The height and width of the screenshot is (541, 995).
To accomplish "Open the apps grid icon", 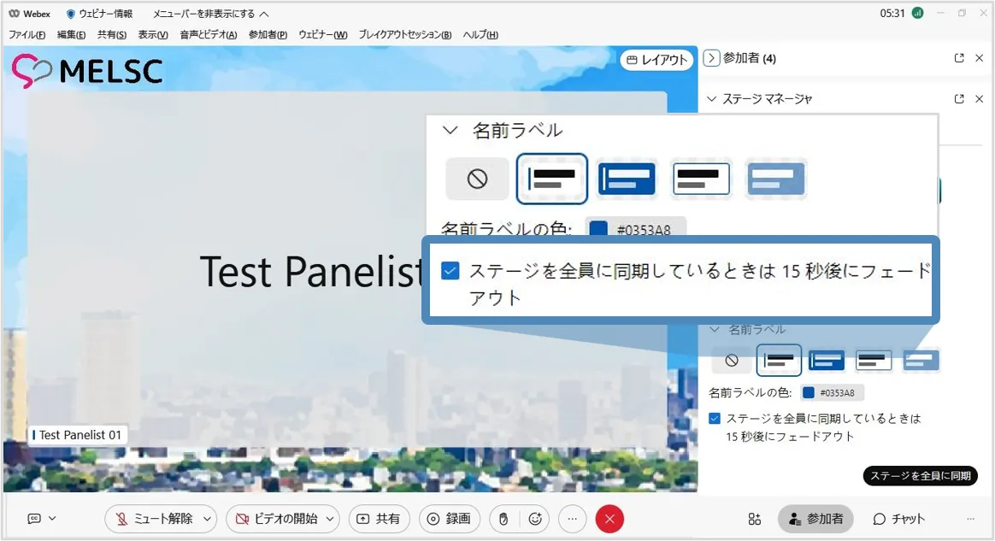I will tap(754, 519).
